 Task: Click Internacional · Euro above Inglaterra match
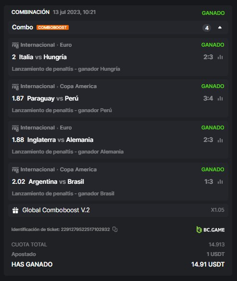pos(46,128)
